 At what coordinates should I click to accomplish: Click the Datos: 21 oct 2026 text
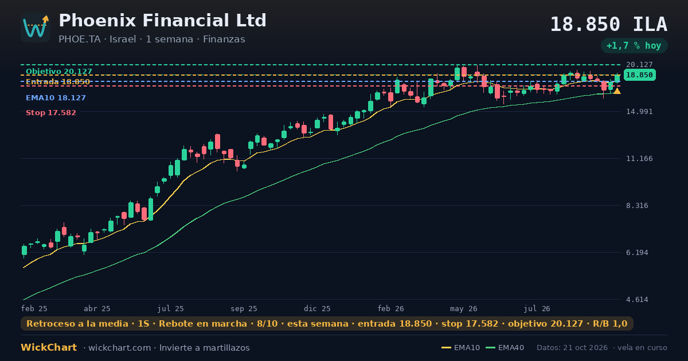pyautogui.click(x=572, y=348)
